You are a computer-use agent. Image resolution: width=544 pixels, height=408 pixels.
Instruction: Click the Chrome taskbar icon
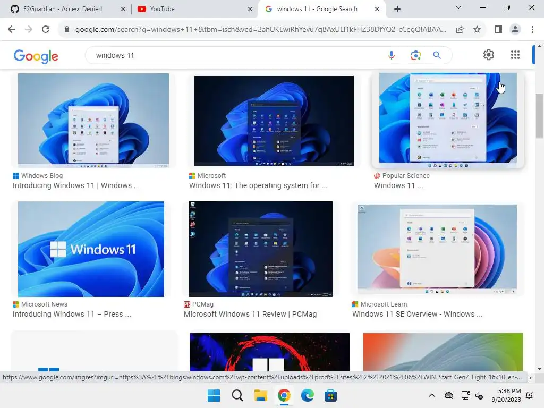[x=284, y=395]
